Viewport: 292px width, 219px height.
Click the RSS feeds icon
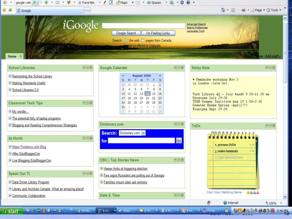(233, 10)
